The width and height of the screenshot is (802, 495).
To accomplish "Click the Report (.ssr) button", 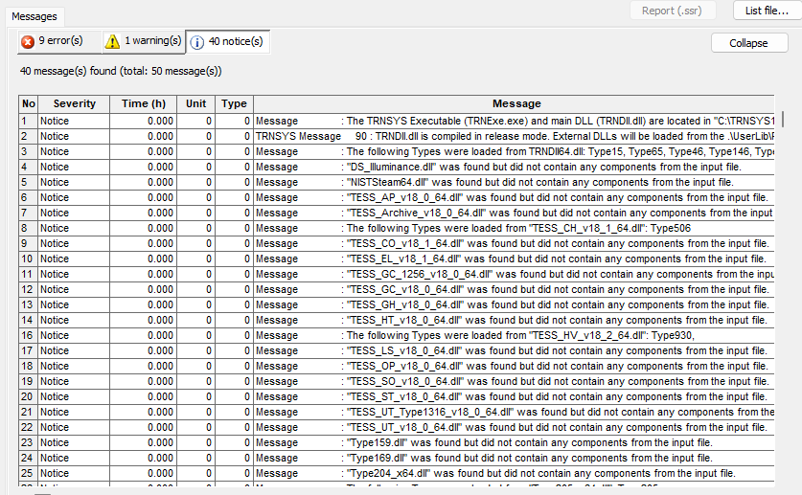I will (673, 11).
